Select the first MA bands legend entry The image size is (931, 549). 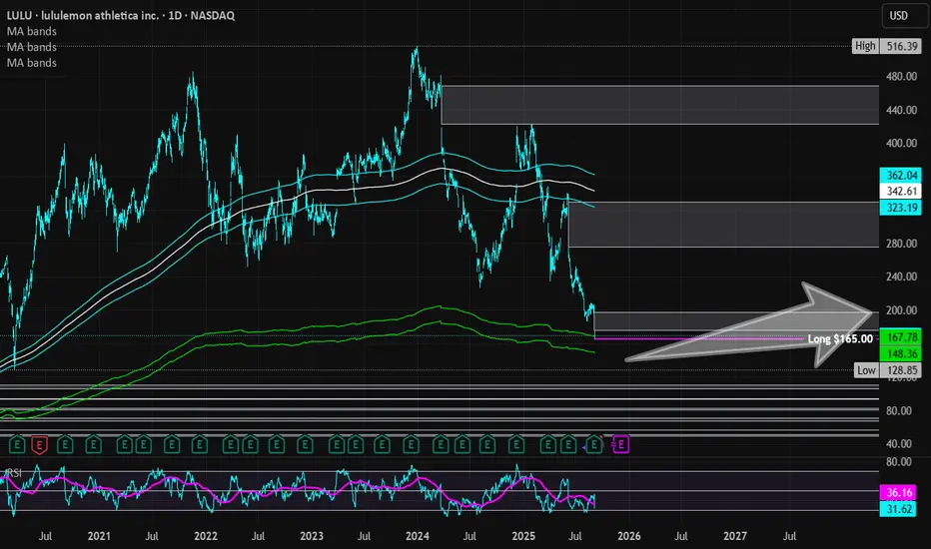point(31,31)
